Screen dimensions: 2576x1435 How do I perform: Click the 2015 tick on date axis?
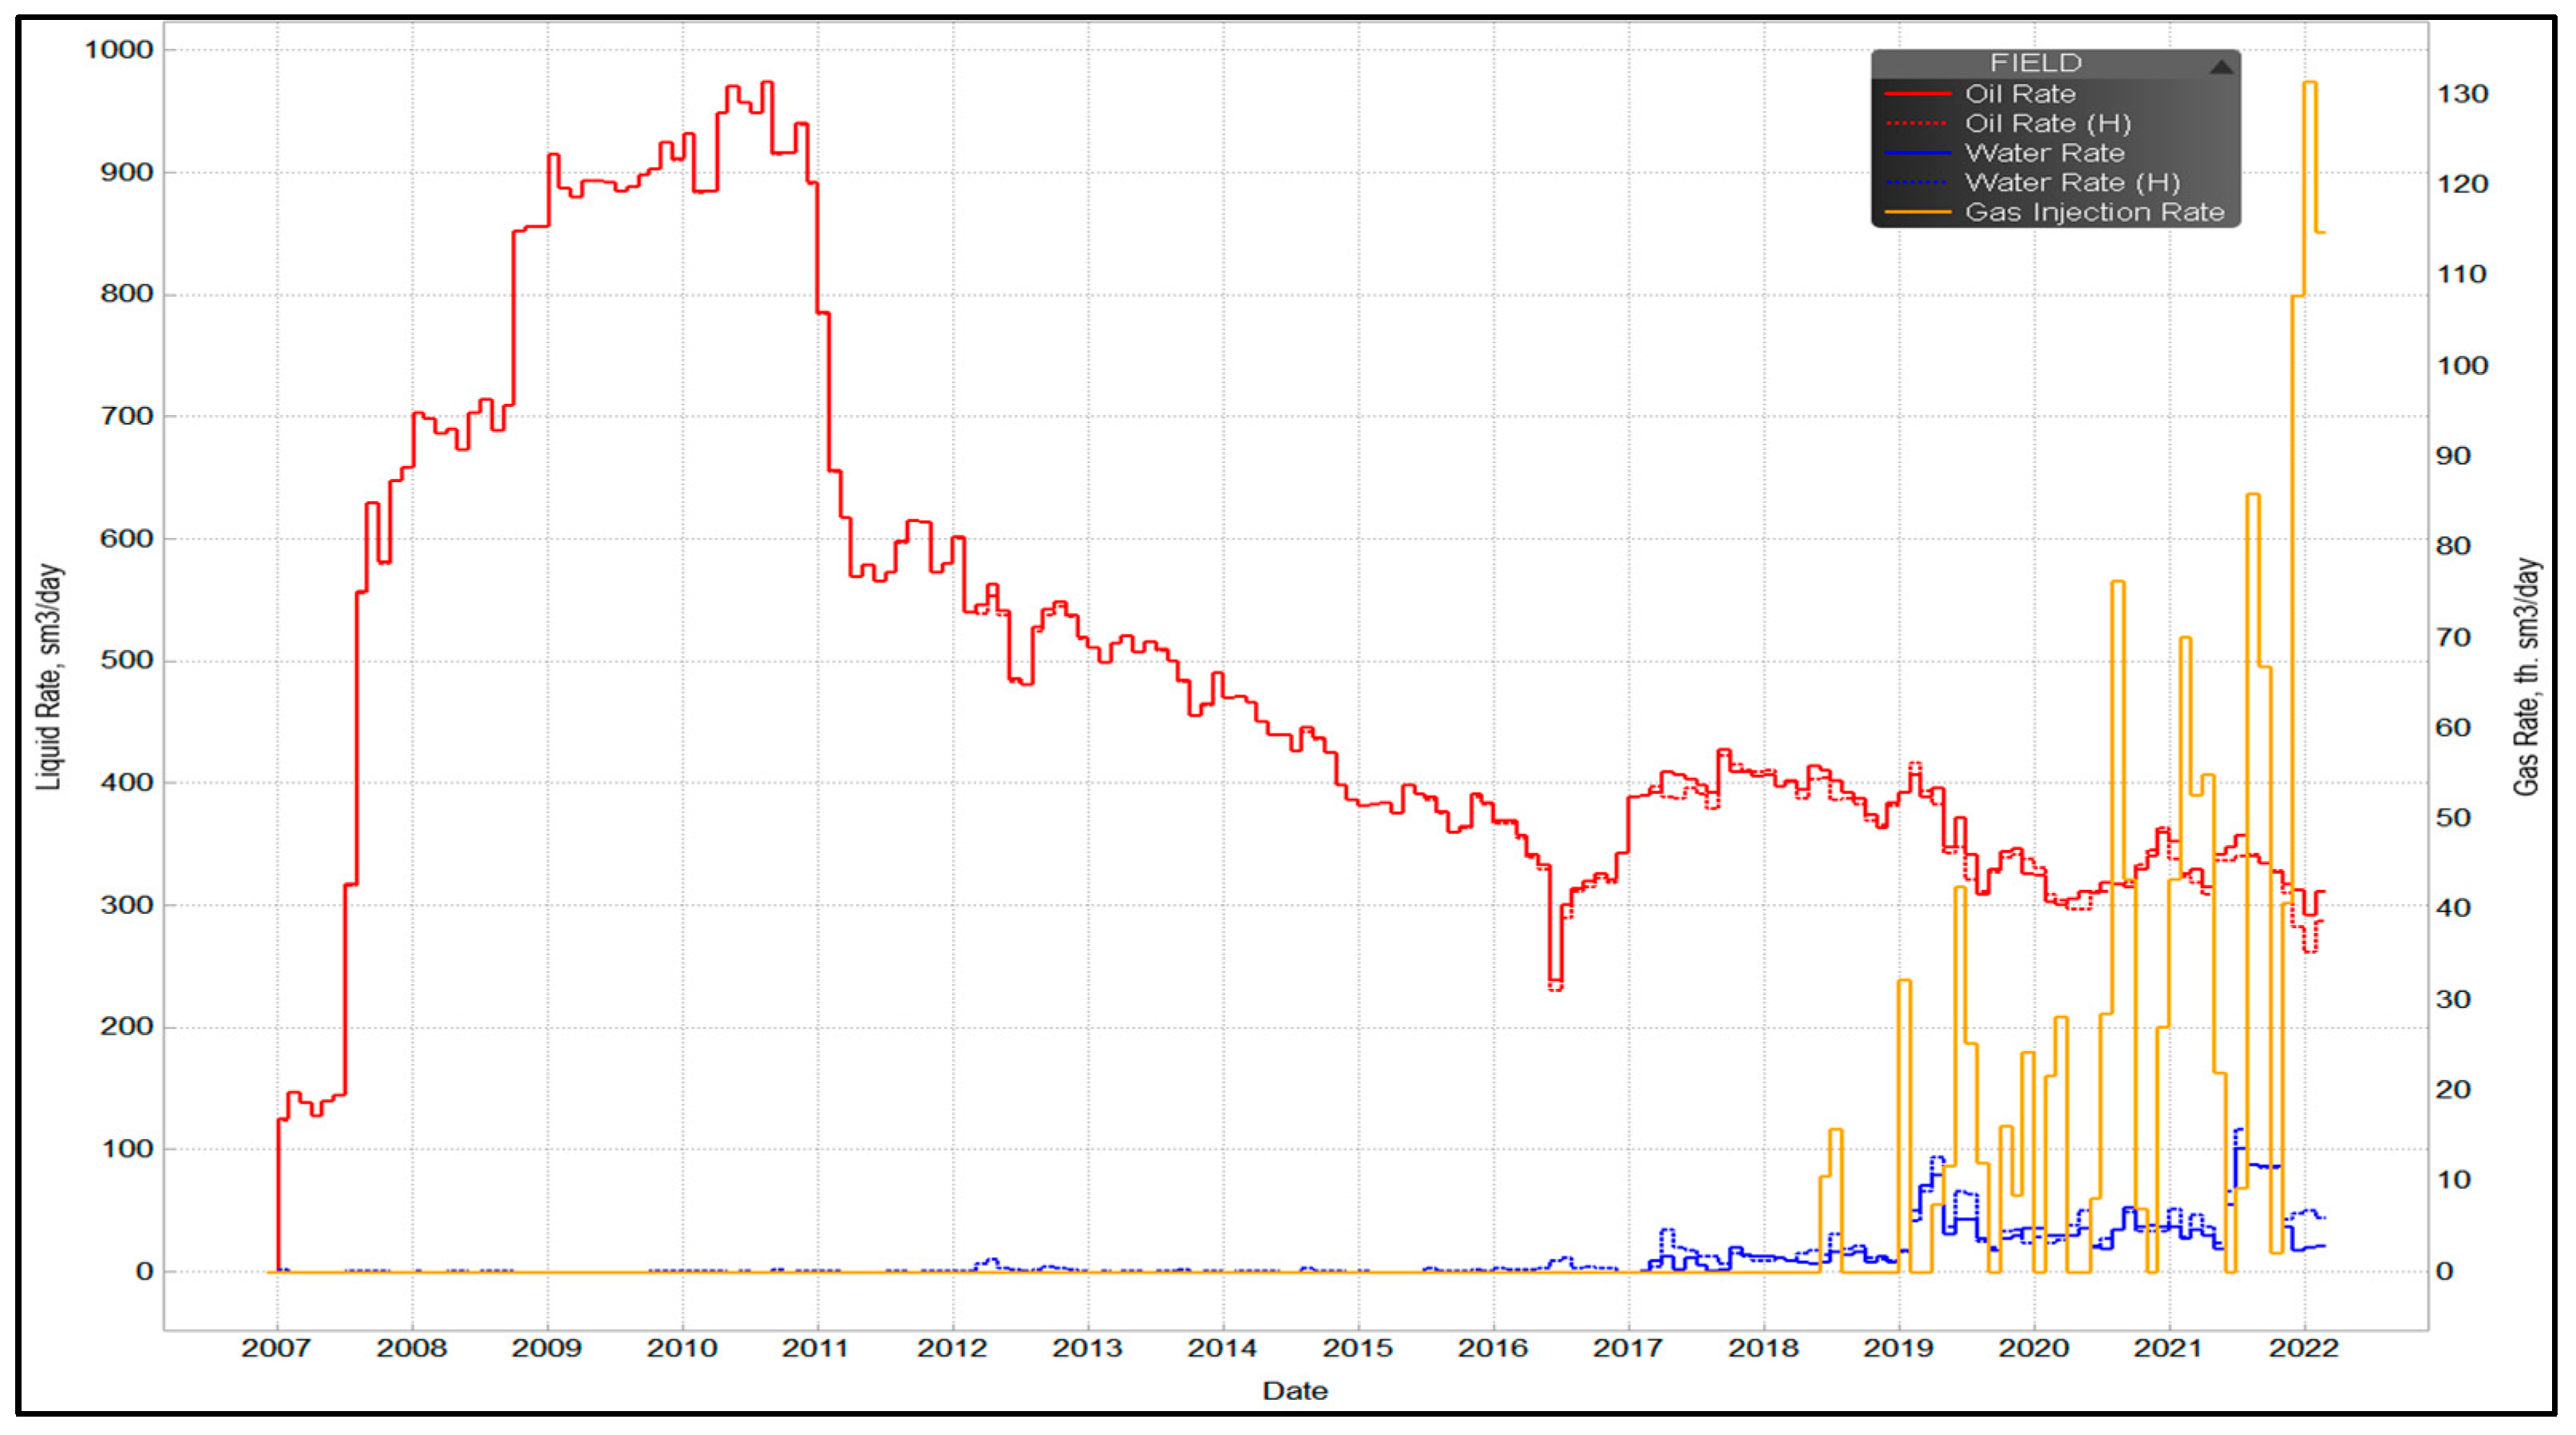tap(1357, 1348)
